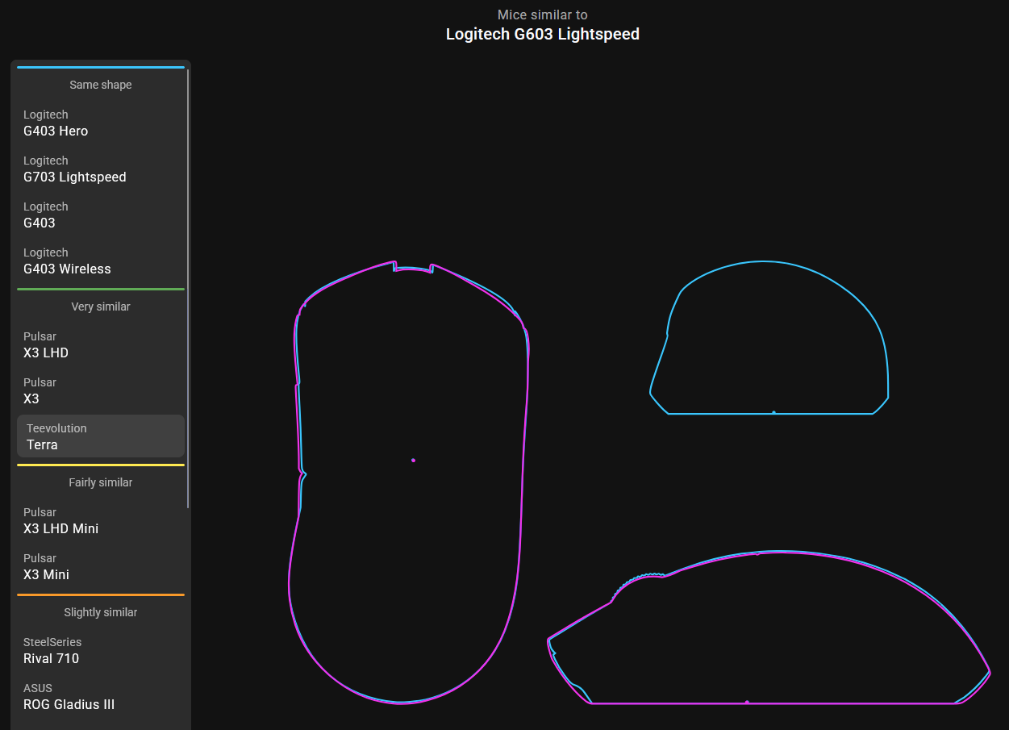Viewport: 1009px width, 730px height.
Task: Choose SteelSeries Rival 710 mouse
Action: pos(101,651)
